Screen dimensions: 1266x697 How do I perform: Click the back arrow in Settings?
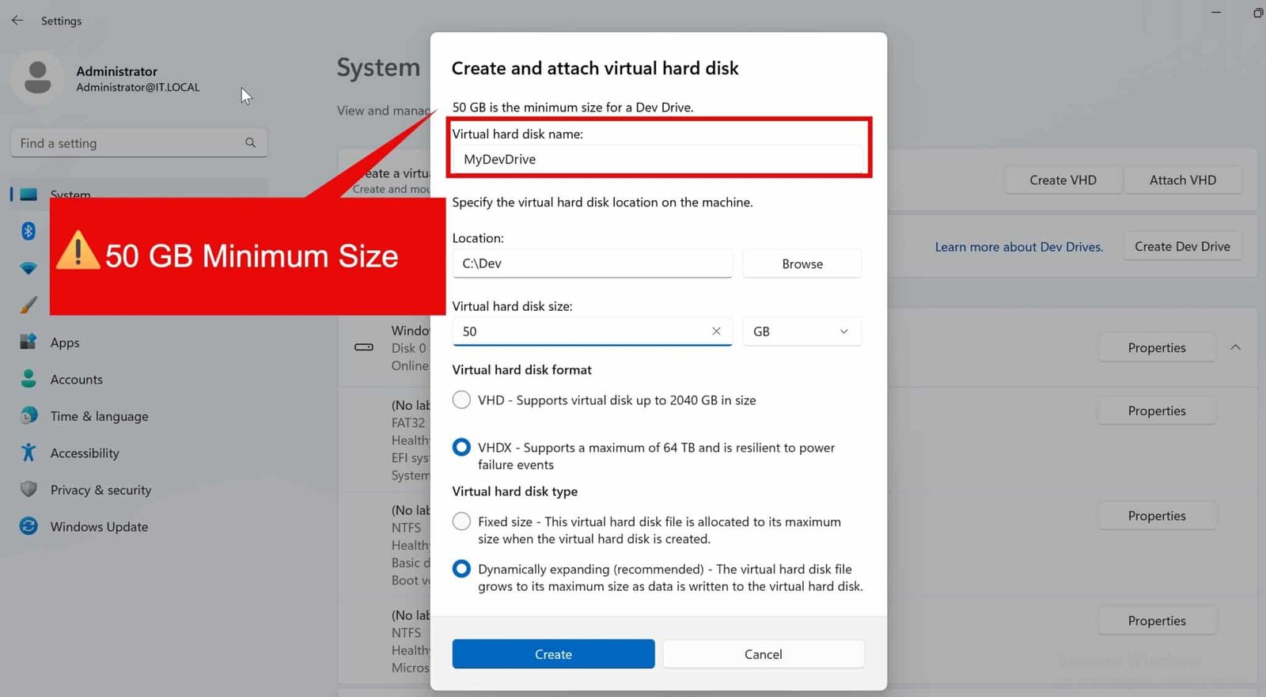pos(17,21)
